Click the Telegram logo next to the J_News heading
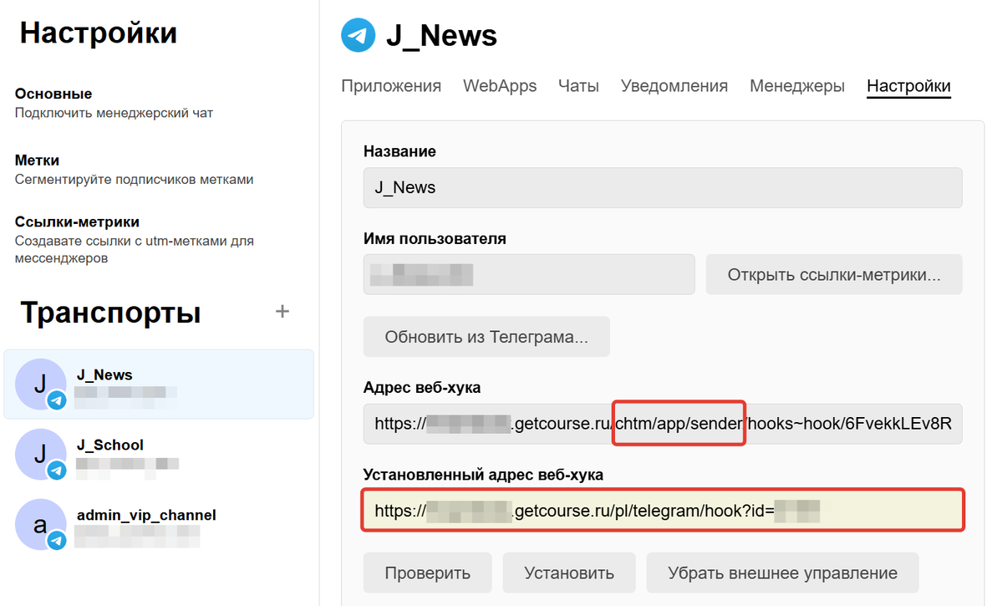Screen dimensions: 1002x606 click(358, 35)
